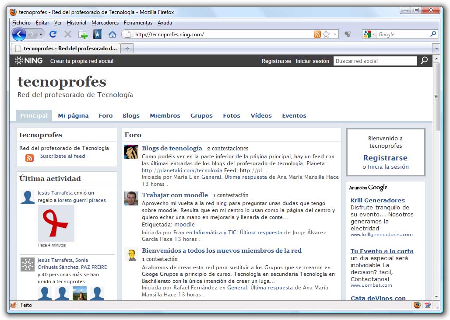Click the Stop loading X icon
450x320 pixels.
[x=68, y=35]
